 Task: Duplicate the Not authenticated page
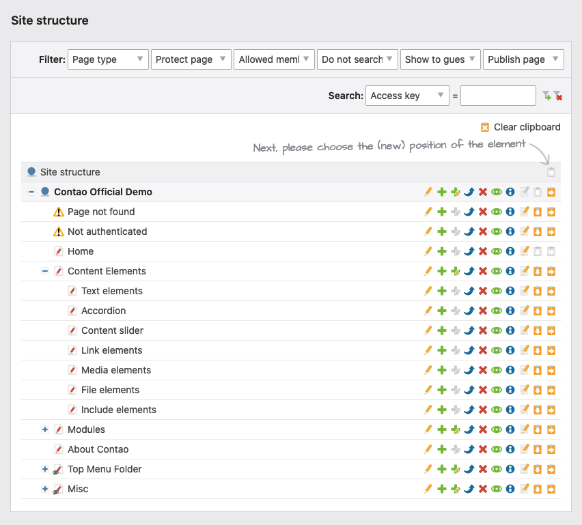(x=442, y=231)
